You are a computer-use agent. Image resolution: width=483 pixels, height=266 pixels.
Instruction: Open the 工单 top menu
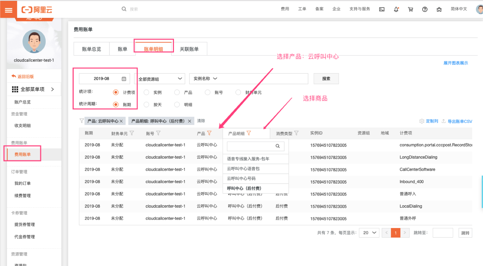tap(302, 9)
